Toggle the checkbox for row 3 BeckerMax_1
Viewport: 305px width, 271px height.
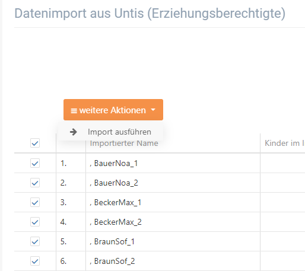pyautogui.click(x=35, y=202)
